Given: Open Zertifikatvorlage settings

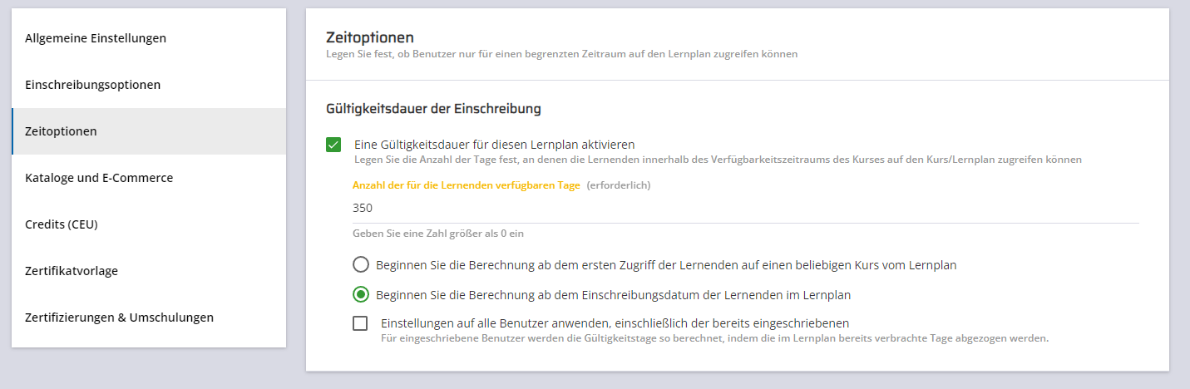Looking at the screenshot, I should (149, 271).
